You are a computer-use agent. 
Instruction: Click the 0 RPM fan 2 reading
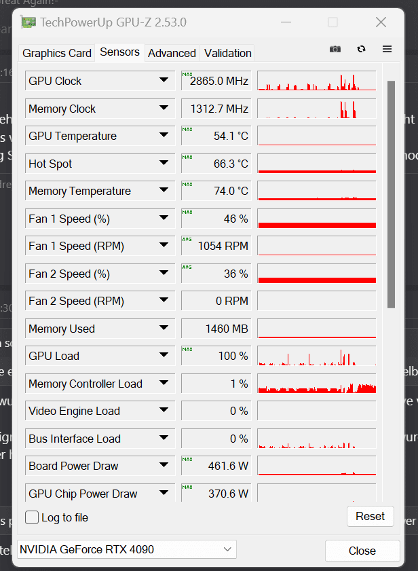pos(216,300)
